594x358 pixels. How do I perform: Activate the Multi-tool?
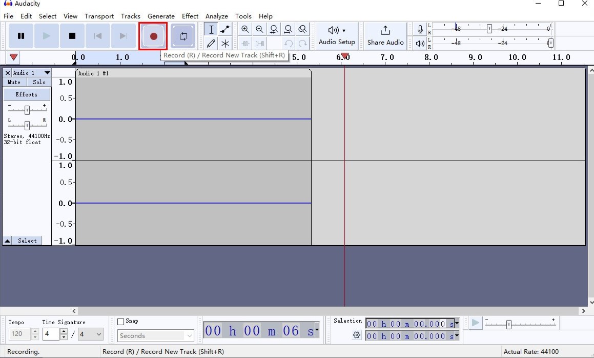click(224, 43)
